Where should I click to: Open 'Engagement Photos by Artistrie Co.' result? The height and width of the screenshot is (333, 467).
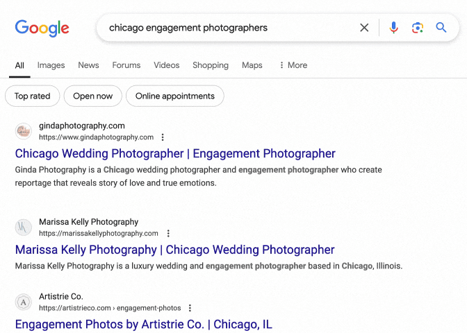coord(144,325)
